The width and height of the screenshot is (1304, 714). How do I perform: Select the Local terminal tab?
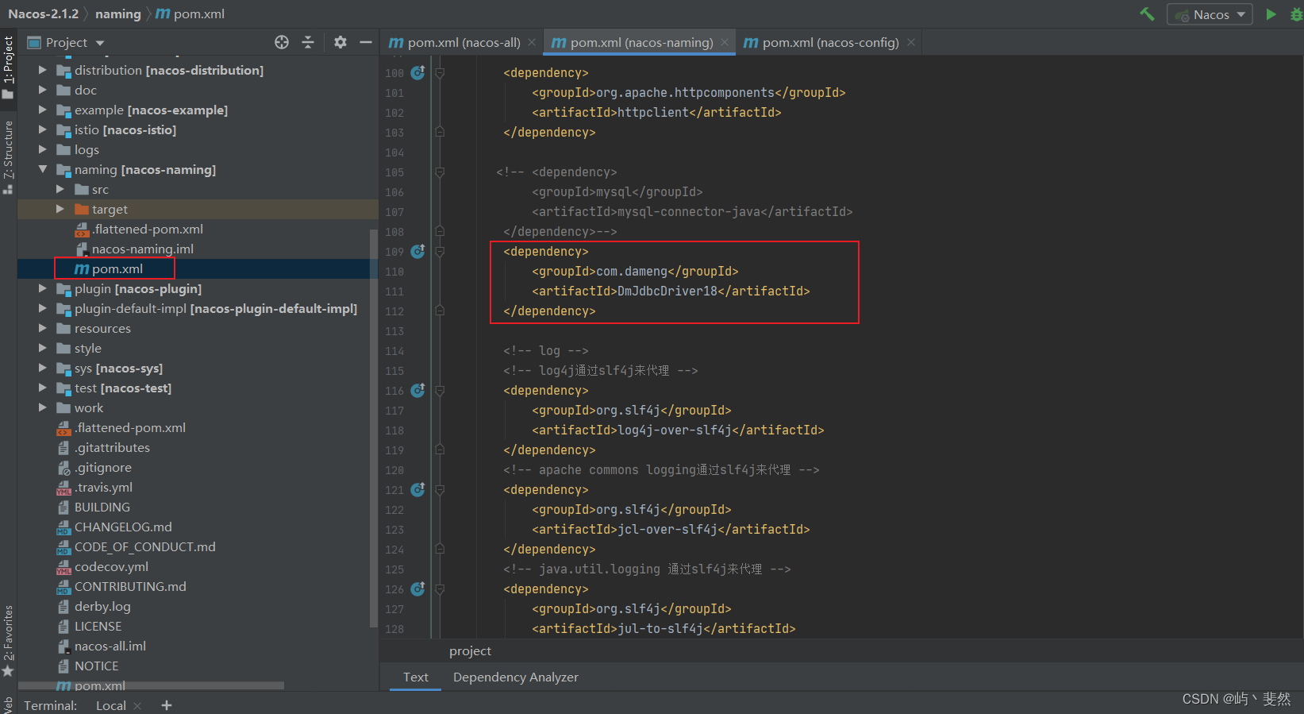pos(111,705)
